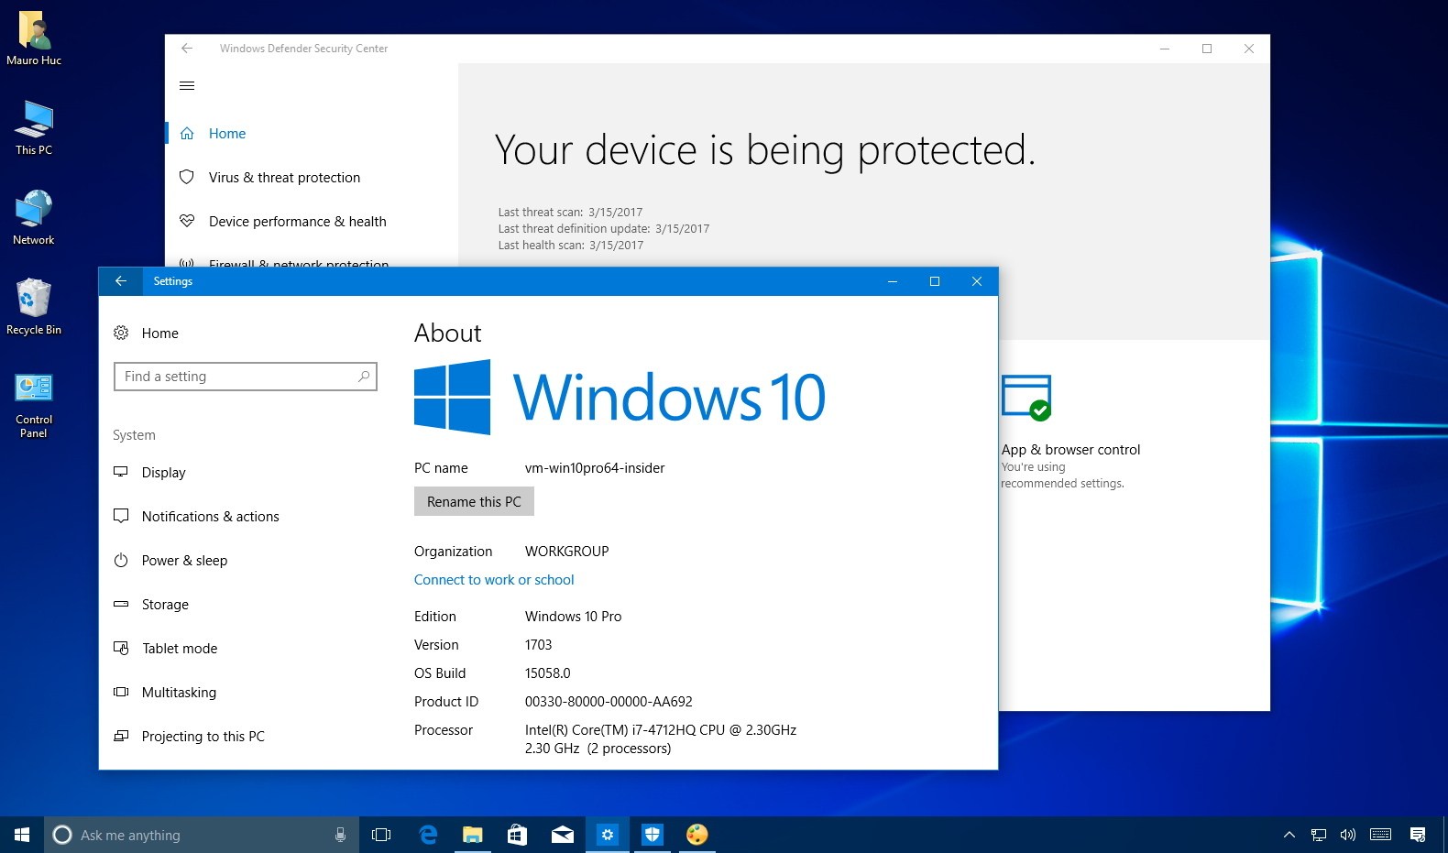This screenshot has height=853, width=1448.
Task: Open Windows Defender shield on taskbar
Action: (652, 835)
